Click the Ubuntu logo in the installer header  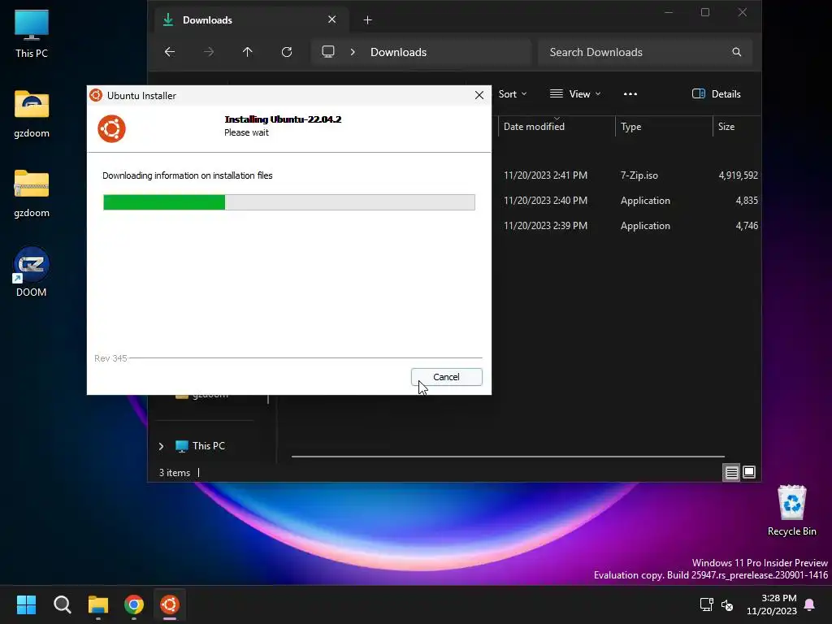[x=111, y=129]
